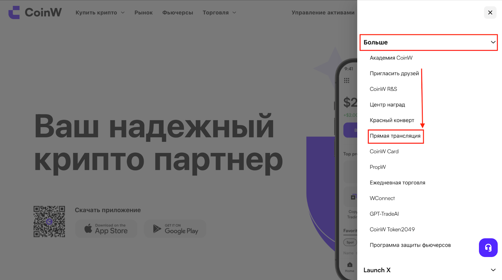Expand the Купить крипто dropdown
The width and height of the screenshot is (502, 280).
coord(100,13)
